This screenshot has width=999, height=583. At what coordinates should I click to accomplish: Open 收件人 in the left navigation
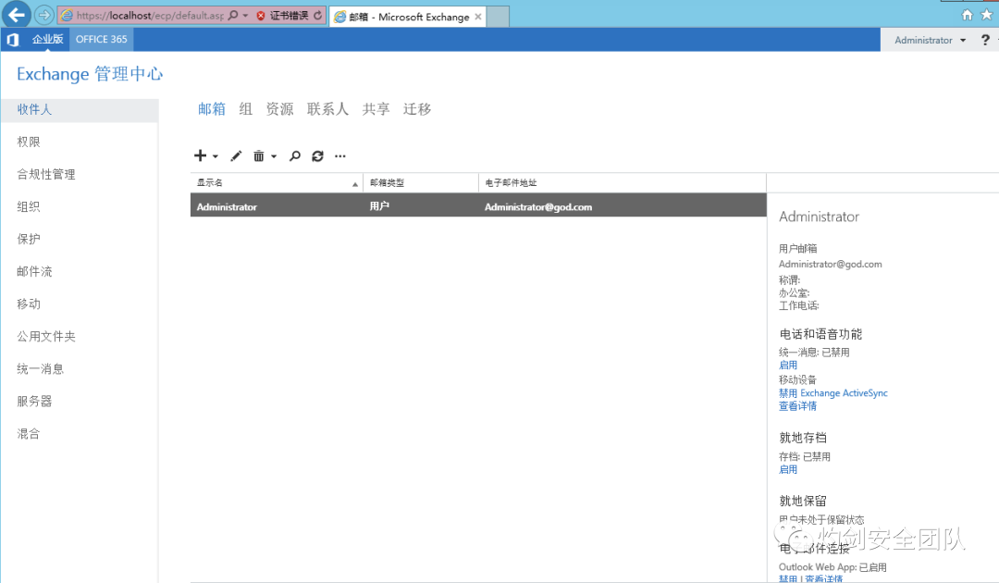[79, 109]
